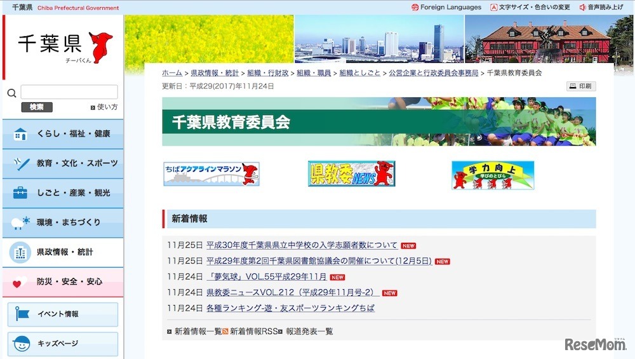Open the イベント情報 button
The image size is (635, 359).
(x=63, y=314)
